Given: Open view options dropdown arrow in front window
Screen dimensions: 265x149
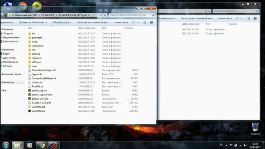Looking at the screenshot, I should click(138, 22).
